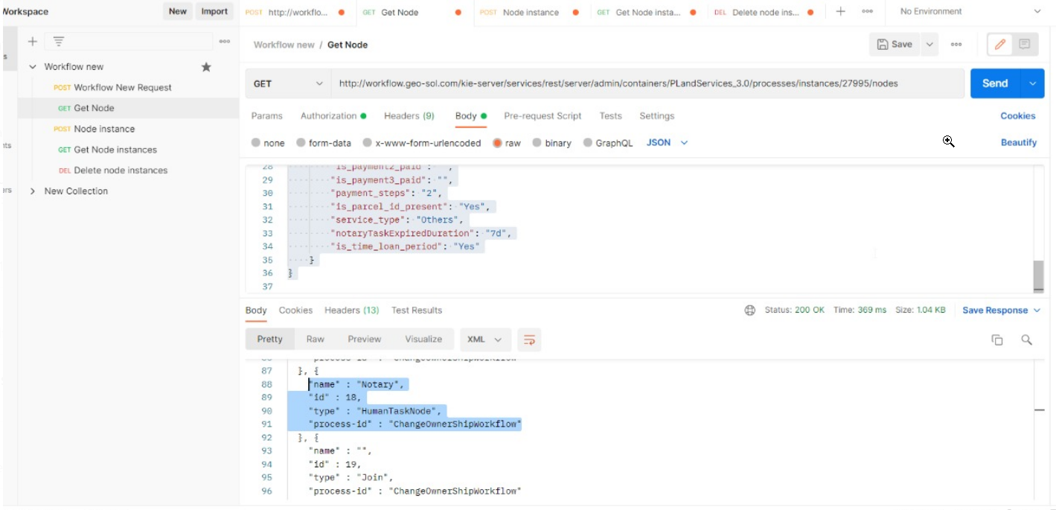1056x510 pixels.
Task: Open tab options ellipsis menu
Action: pyautogui.click(x=867, y=11)
